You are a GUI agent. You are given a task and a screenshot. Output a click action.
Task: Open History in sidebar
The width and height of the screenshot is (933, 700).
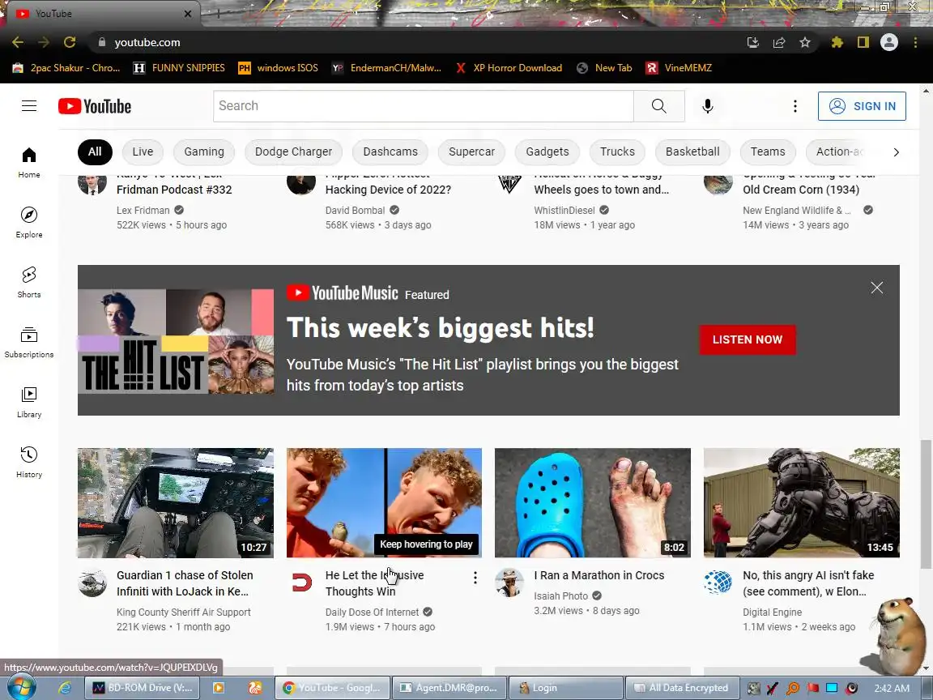click(x=29, y=463)
